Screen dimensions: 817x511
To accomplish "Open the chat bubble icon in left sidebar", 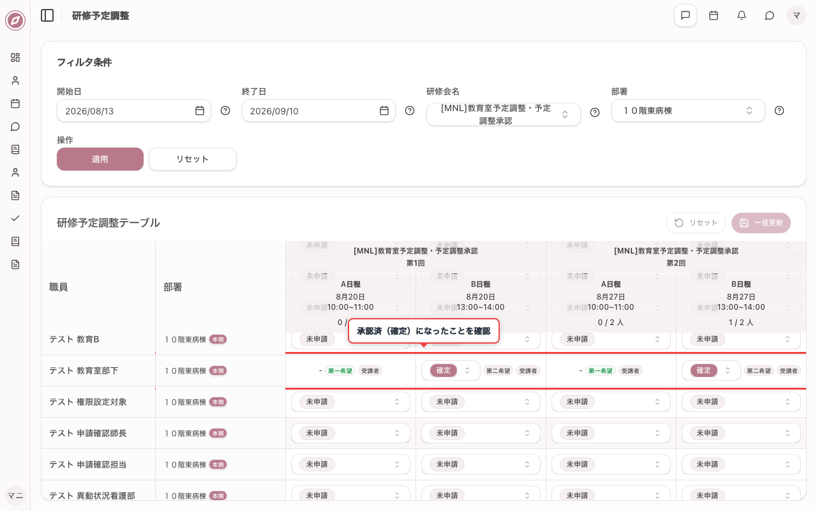I will click(x=15, y=126).
